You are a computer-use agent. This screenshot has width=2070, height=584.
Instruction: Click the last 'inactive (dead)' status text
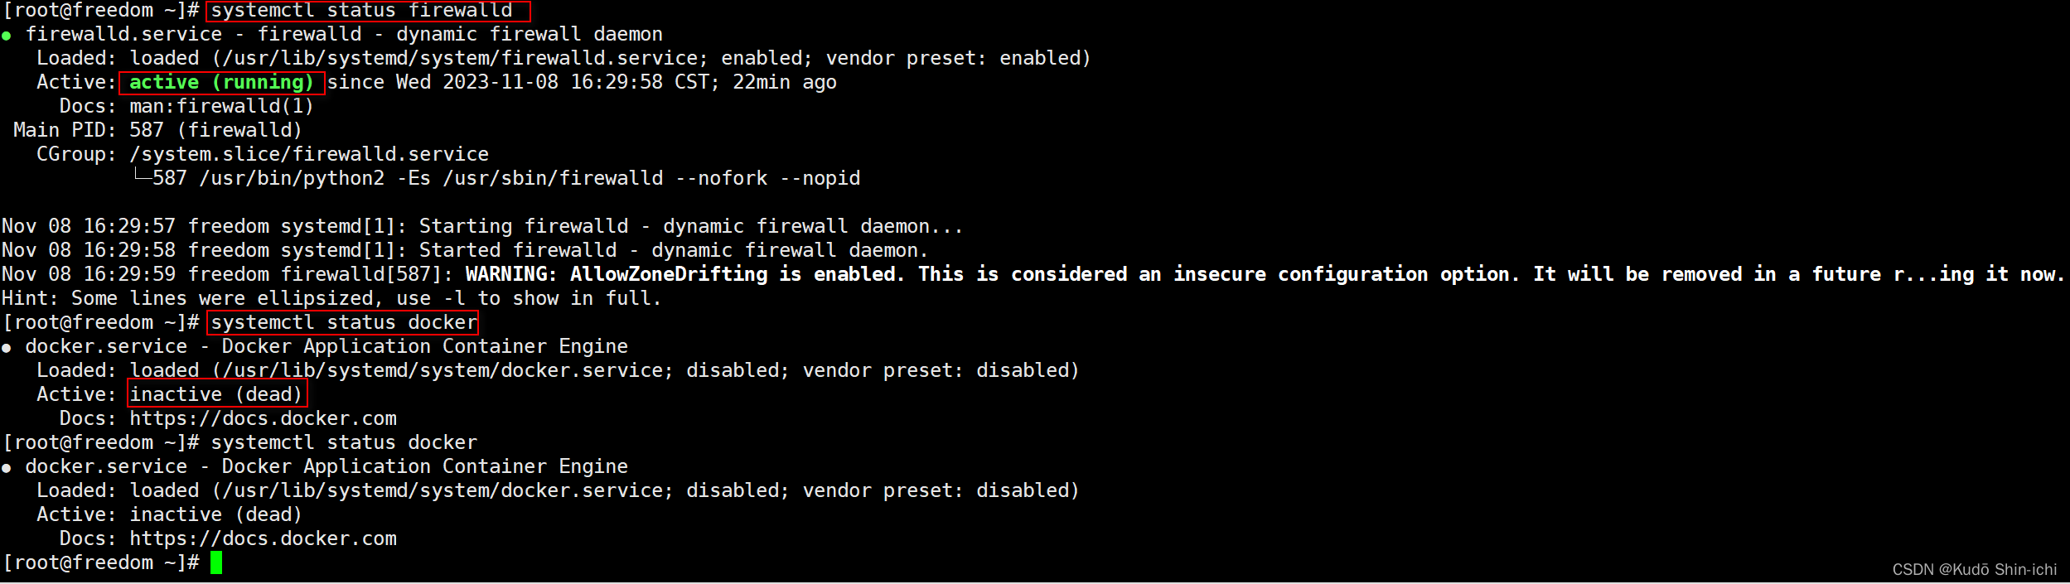pyautogui.click(x=216, y=514)
